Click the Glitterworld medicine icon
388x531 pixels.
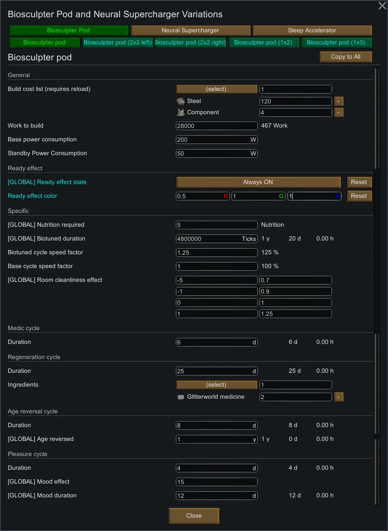(181, 397)
